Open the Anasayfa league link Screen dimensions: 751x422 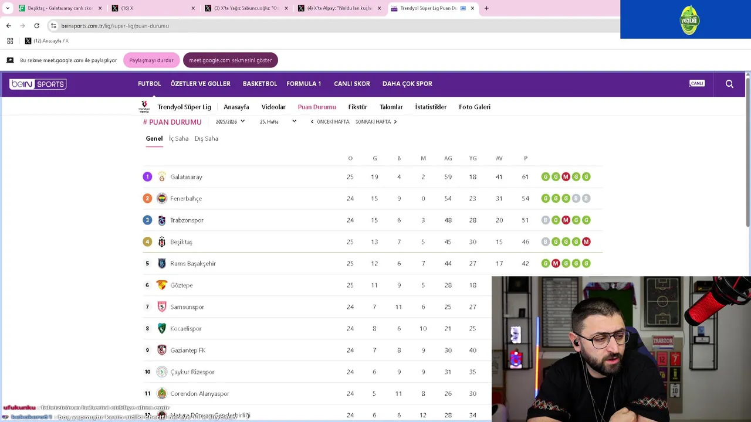coord(236,107)
